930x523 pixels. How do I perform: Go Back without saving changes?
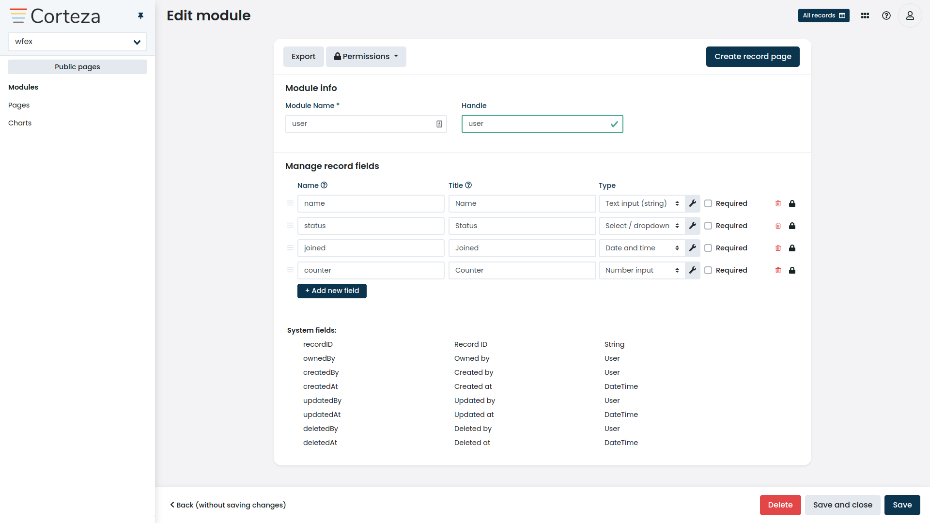228,505
